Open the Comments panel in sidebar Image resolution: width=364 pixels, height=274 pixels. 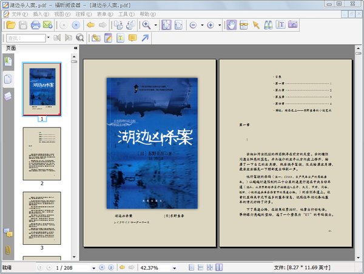(x=8, y=232)
